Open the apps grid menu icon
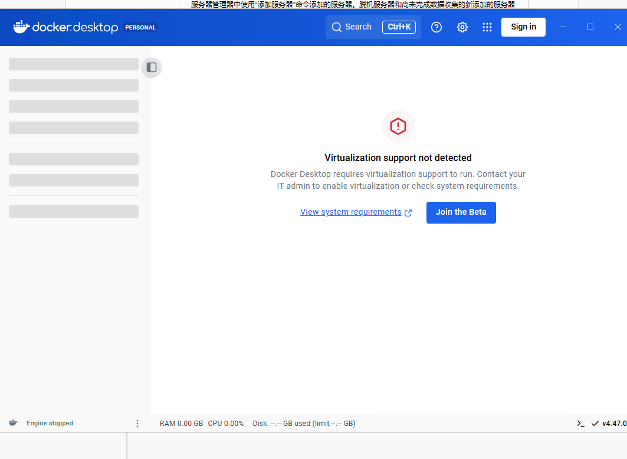The width and height of the screenshot is (627, 459). tap(487, 27)
